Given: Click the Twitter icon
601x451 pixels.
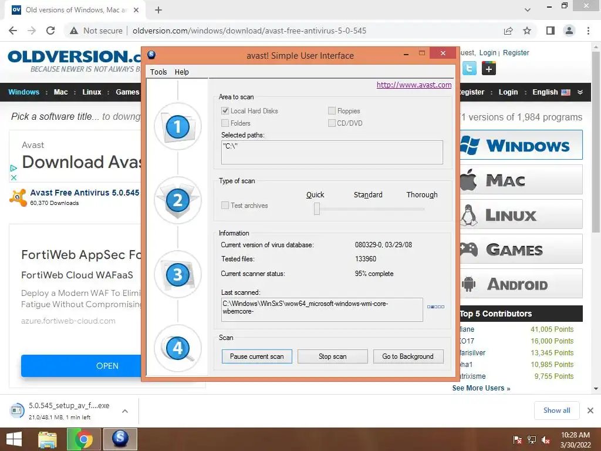Looking at the screenshot, I should click(x=469, y=69).
